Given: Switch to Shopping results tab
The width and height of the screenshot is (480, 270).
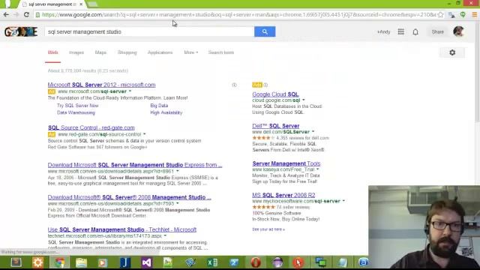Looking at the screenshot, I should point(127,52).
